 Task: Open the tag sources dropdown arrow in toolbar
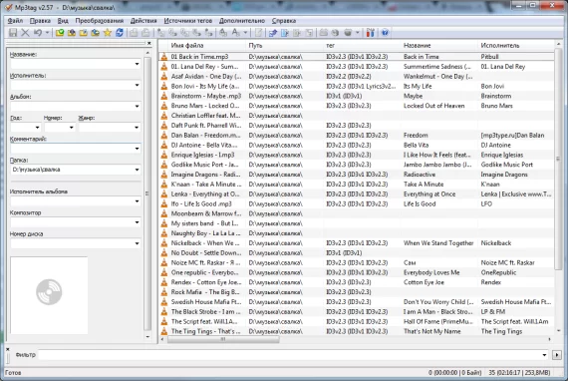(x=357, y=33)
